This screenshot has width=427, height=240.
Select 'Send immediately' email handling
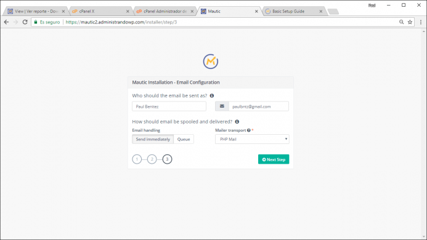click(153, 139)
